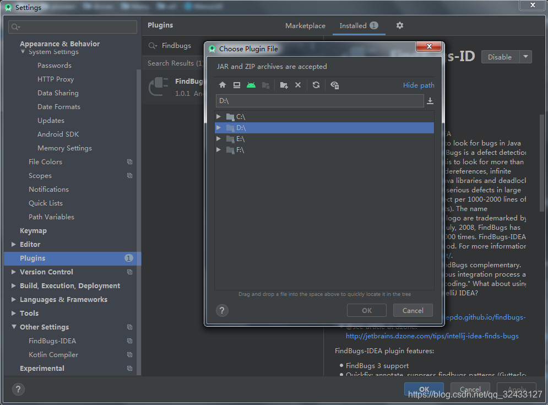Click project-level icon next to Version Control
The height and width of the screenshot is (405, 548).
click(129, 272)
